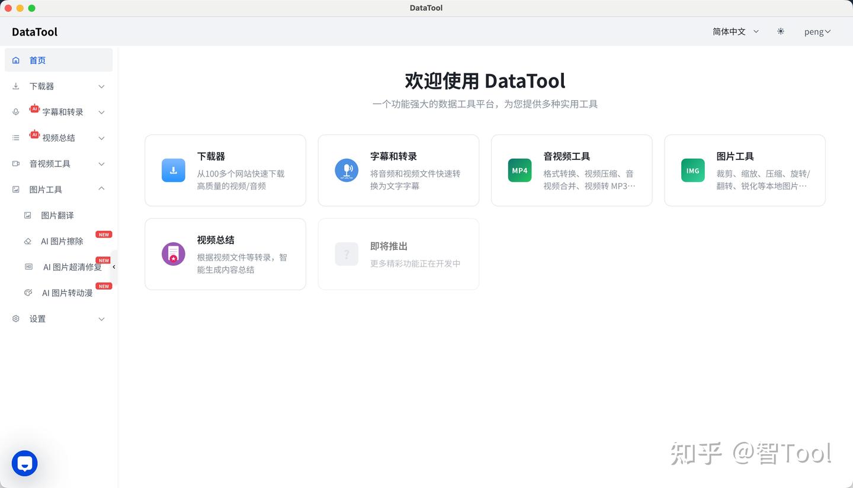Click the blue microphone icon on 字幕和转录 card
The width and height of the screenshot is (853, 488).
click(347, 171)
